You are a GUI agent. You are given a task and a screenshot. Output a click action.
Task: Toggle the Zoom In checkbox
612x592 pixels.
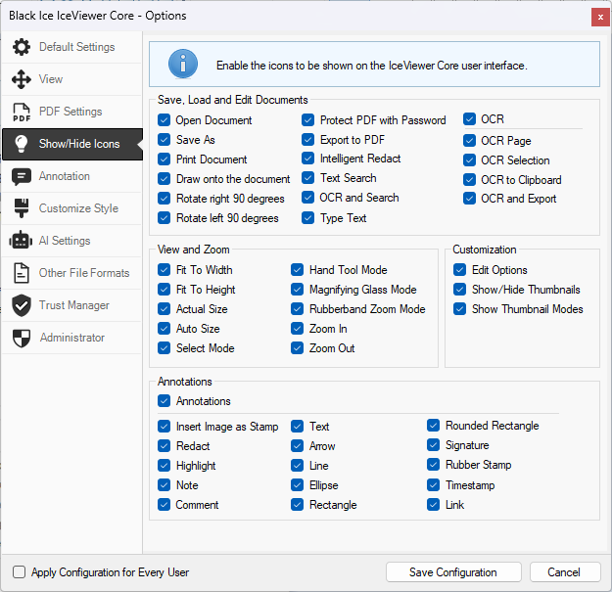point(298,329)
